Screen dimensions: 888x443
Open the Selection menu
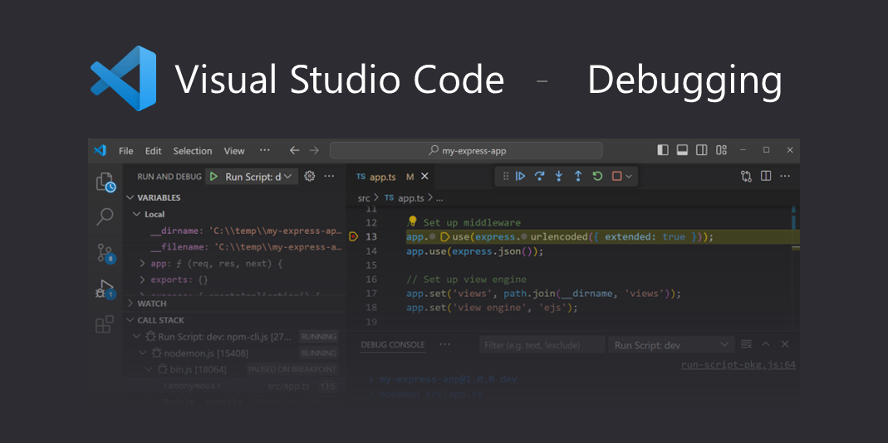(192, 151)
